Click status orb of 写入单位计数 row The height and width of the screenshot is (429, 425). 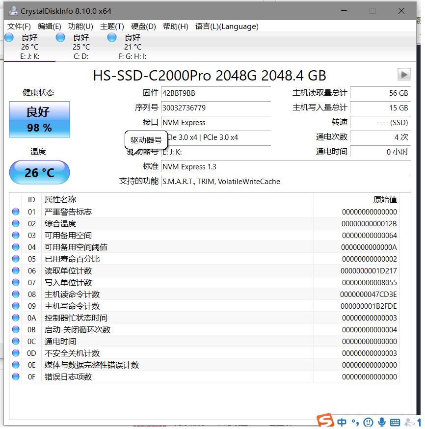tap(16, 282)
